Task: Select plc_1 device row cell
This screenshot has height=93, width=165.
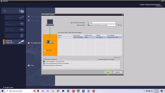Action: click(65, 37)
